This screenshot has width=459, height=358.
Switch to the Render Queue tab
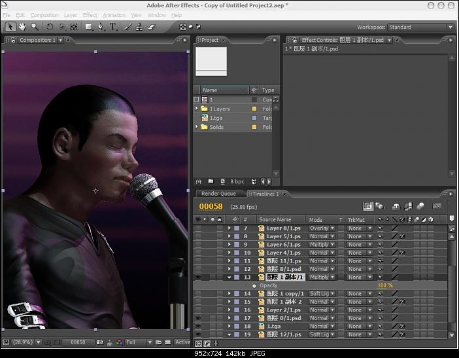[218, 194]
